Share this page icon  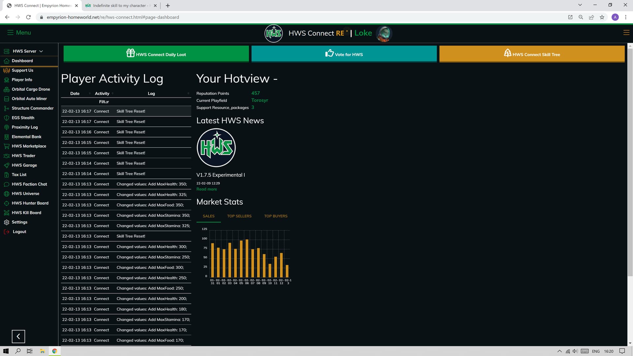coord(591,17)
